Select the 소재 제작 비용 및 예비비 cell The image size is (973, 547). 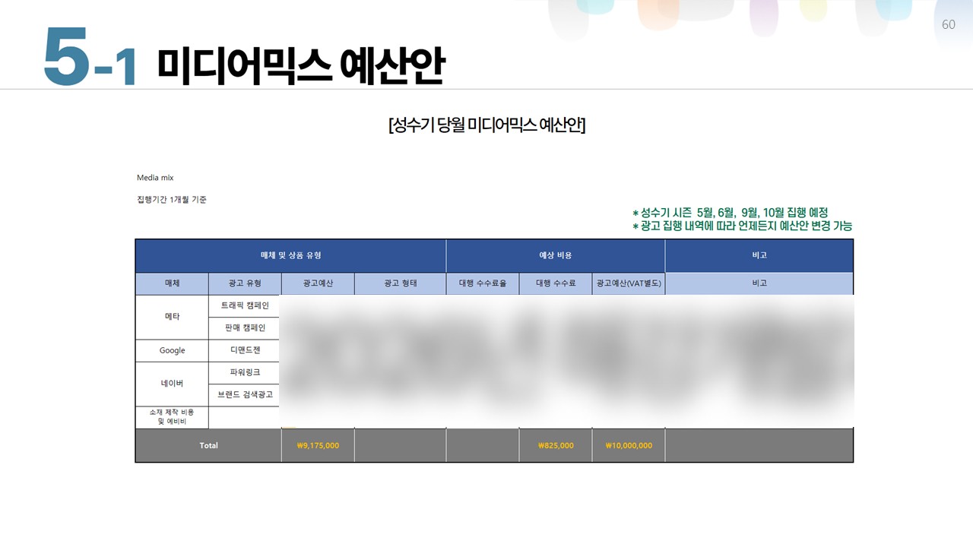[172, 416]
